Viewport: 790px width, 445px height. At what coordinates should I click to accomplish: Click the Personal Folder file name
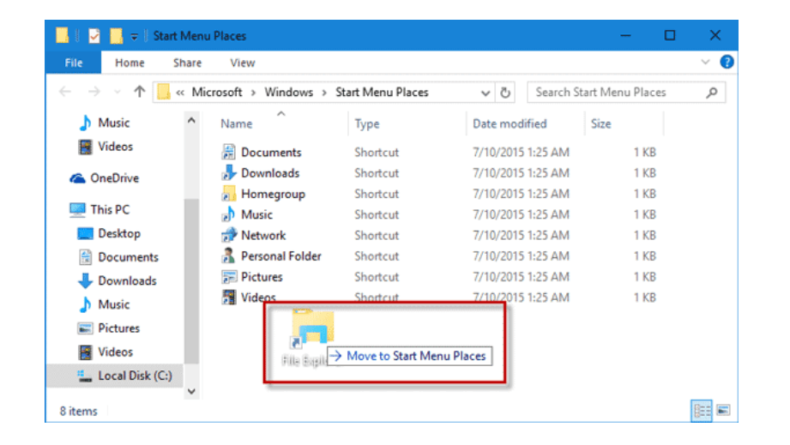(281, 256)
